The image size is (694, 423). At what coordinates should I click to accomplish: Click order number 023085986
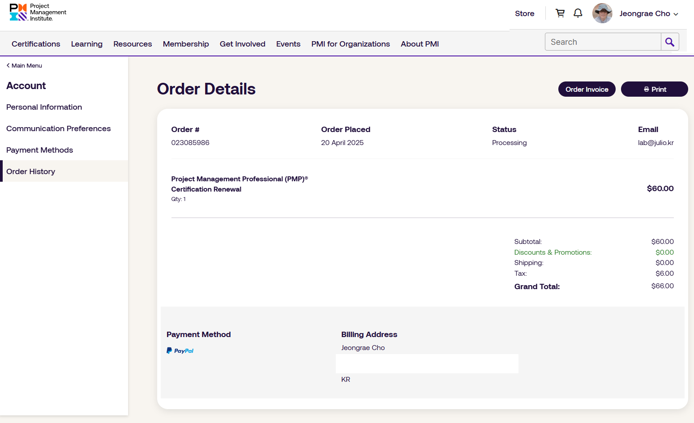click(190, 143)
